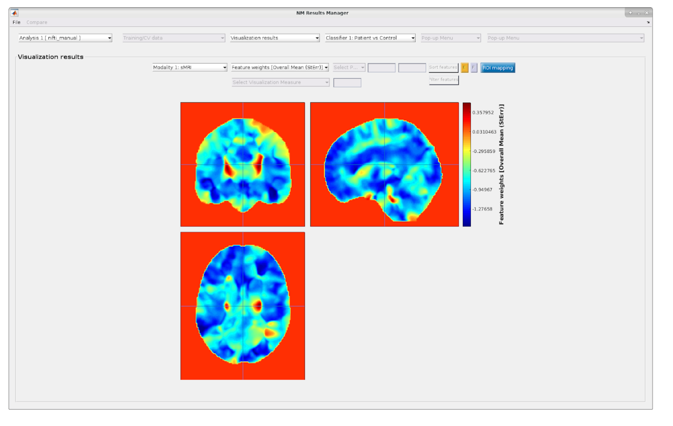The height and width of the screenshot is (426, 673).
Task: Open the Analysis 1 [ nifti_manual ] dropdown
Action: click(65, 38)
